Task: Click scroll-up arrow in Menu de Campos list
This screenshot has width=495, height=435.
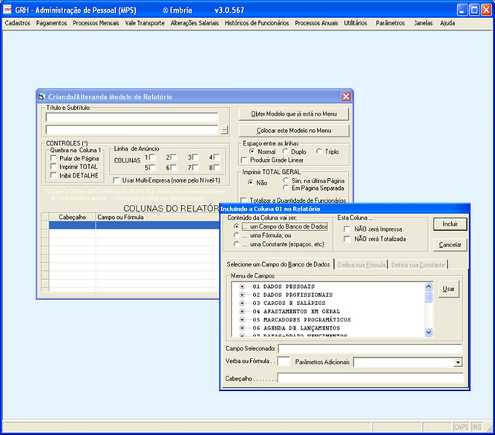Action: tap(428, 287)
